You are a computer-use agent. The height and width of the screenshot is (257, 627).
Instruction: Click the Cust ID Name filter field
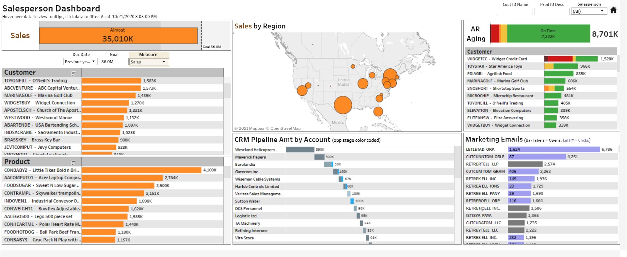(x=515, y=11)
